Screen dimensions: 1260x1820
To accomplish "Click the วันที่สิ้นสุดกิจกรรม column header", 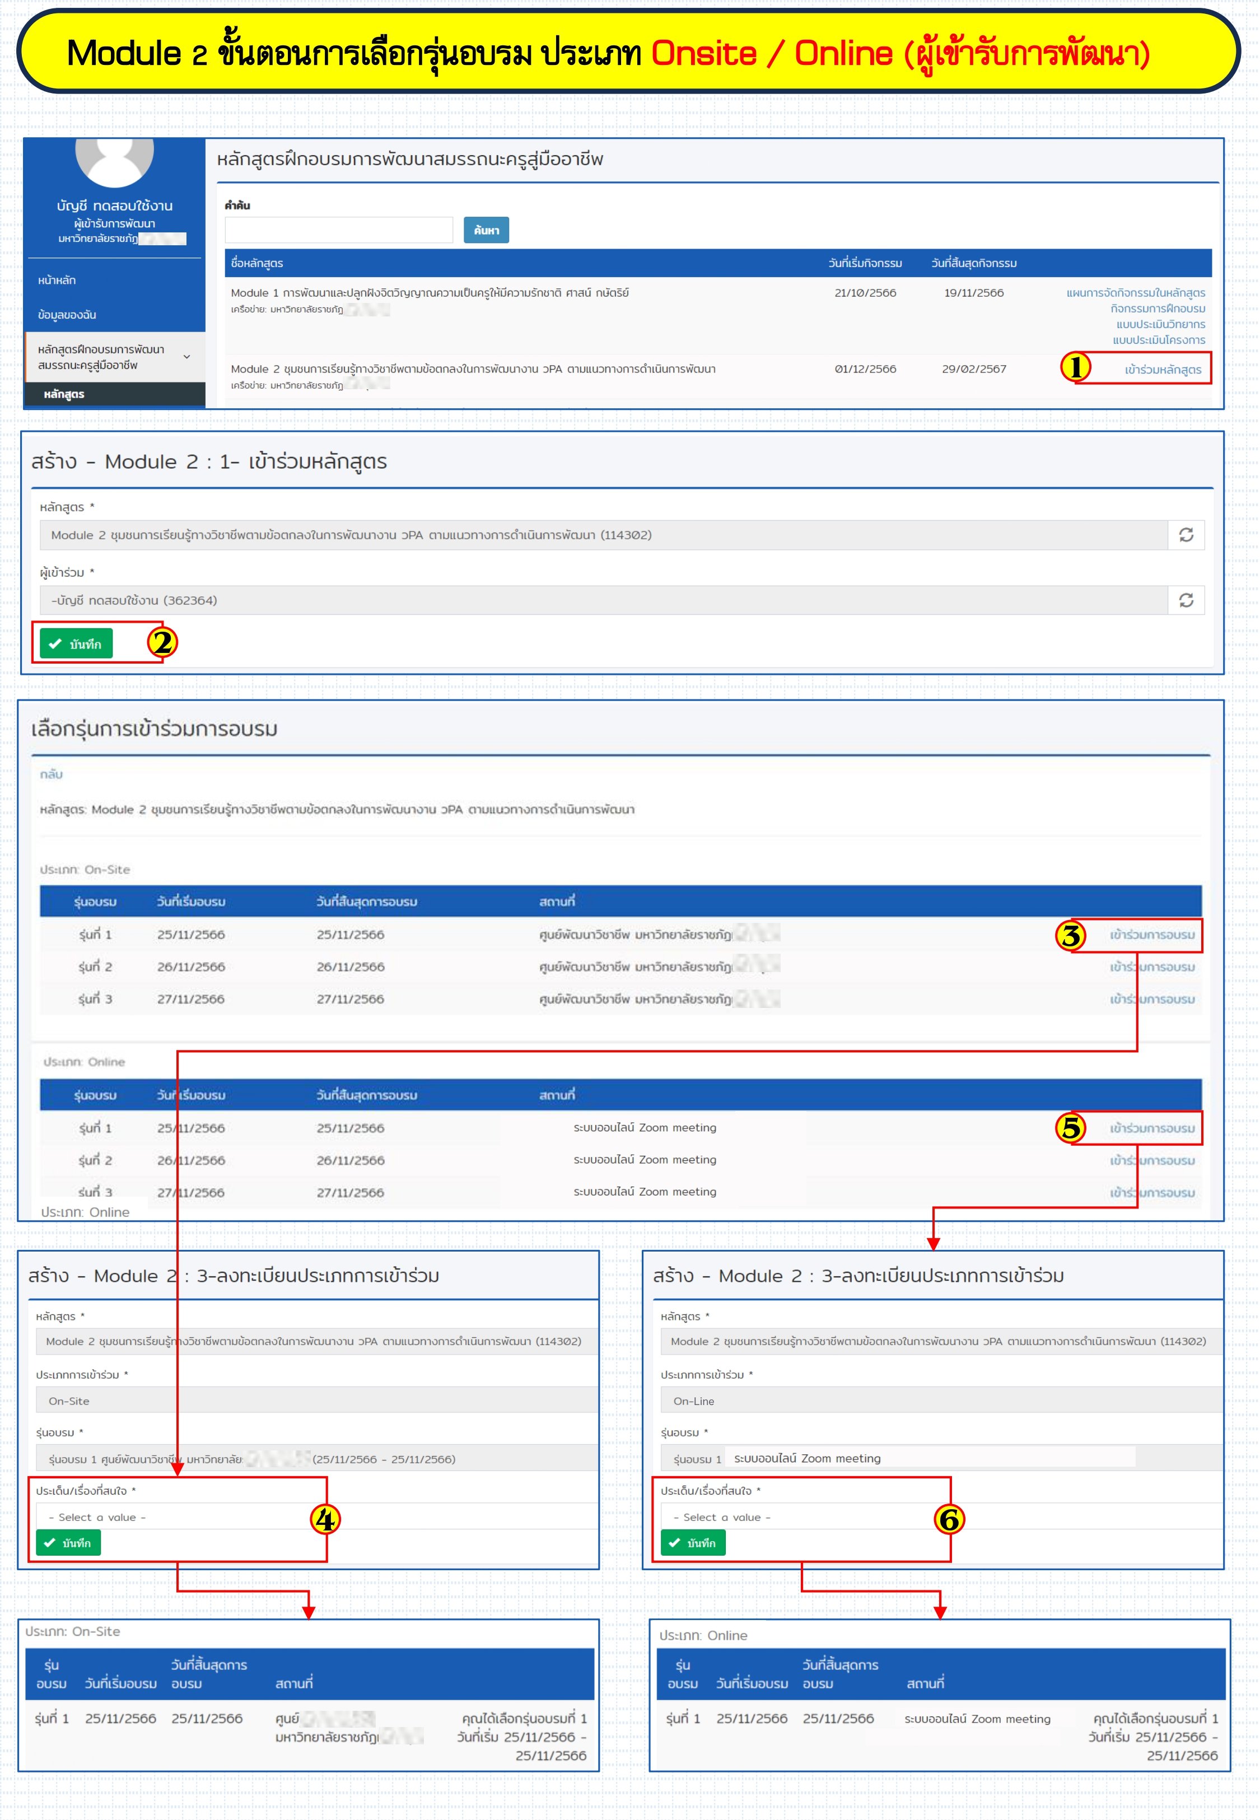I will (973, 263).
